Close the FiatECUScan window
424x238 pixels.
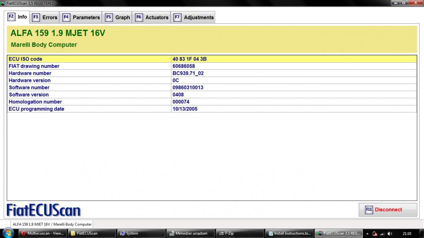[415, 3]
